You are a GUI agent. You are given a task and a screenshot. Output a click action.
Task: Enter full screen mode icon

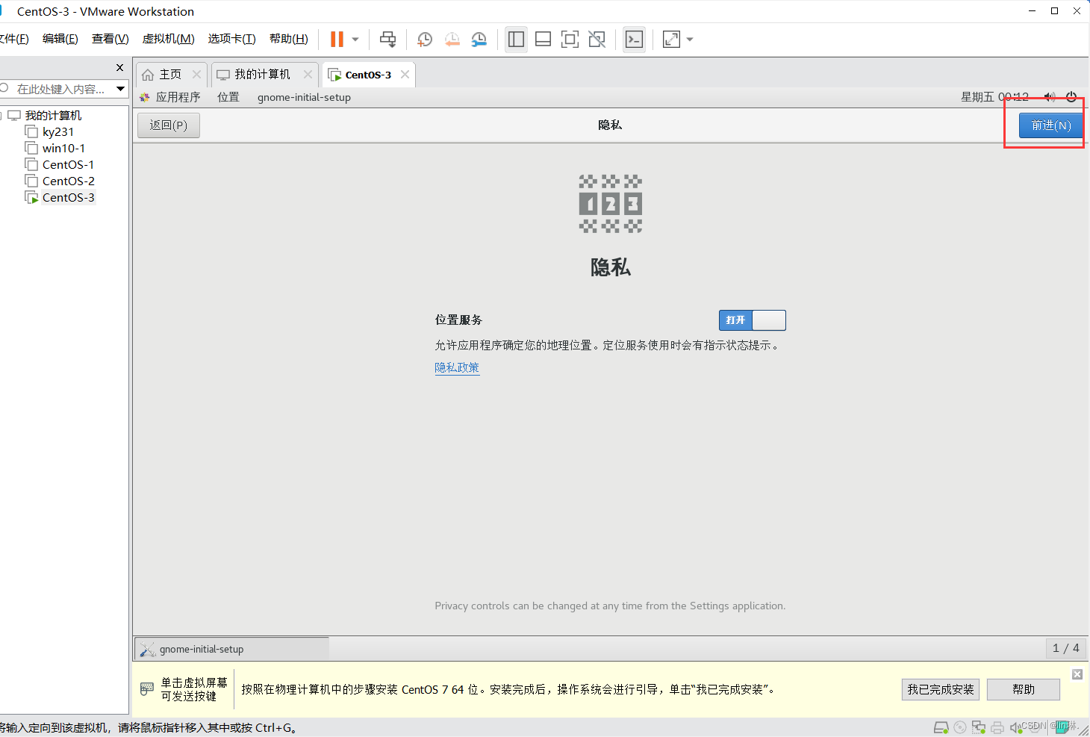[570, 40]
